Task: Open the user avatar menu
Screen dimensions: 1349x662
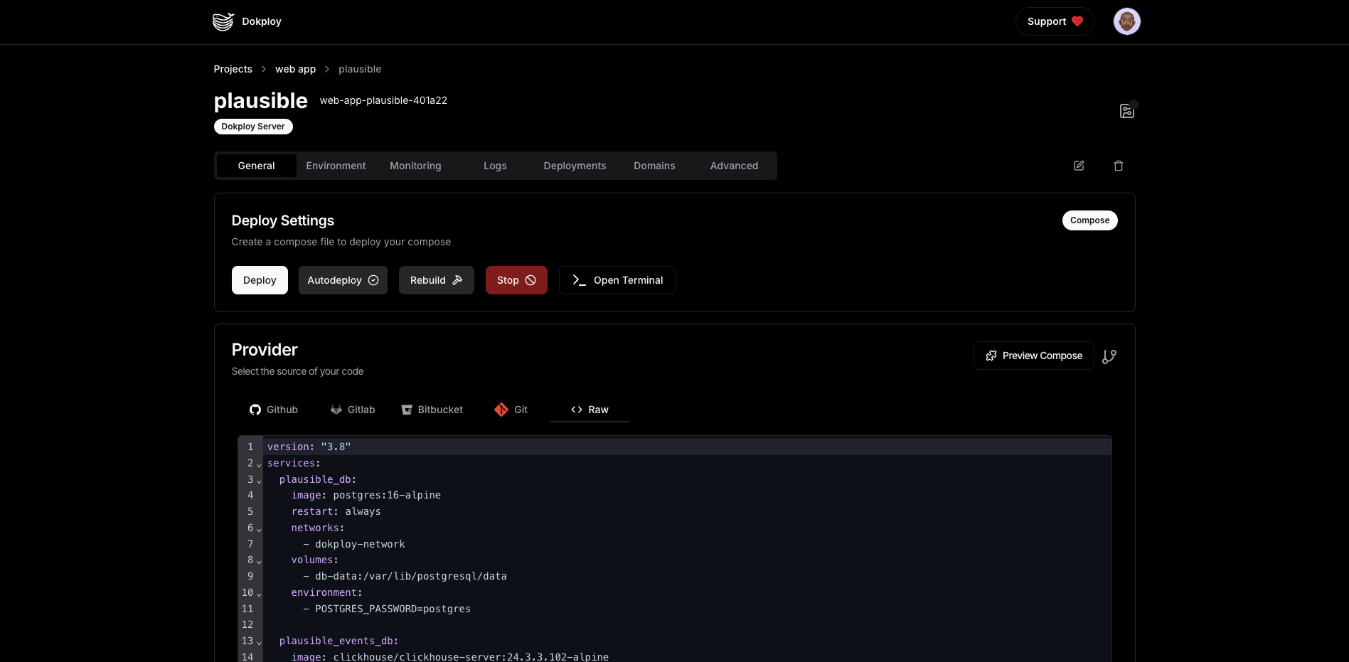Action: 1126,21
